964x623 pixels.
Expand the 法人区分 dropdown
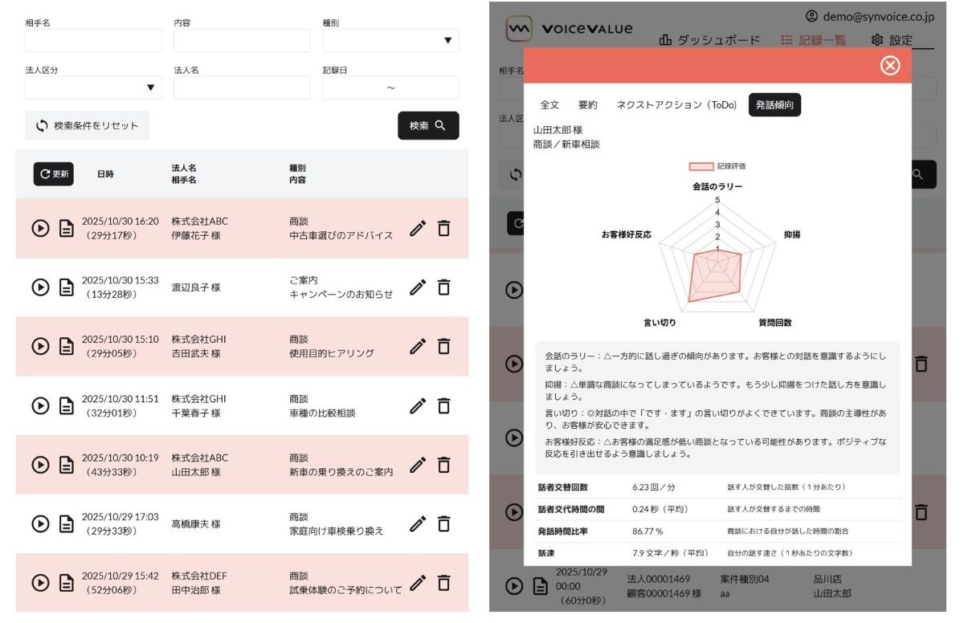(x=93, y=88)
